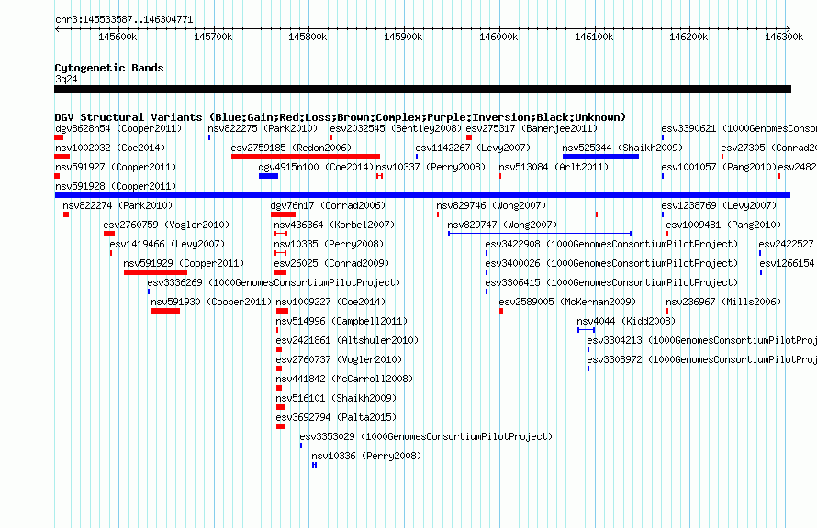The width and height of the screenshot is (817, 528).
Task: Open esv3353029 1000 Genomes variant
Action: point(426,436)
